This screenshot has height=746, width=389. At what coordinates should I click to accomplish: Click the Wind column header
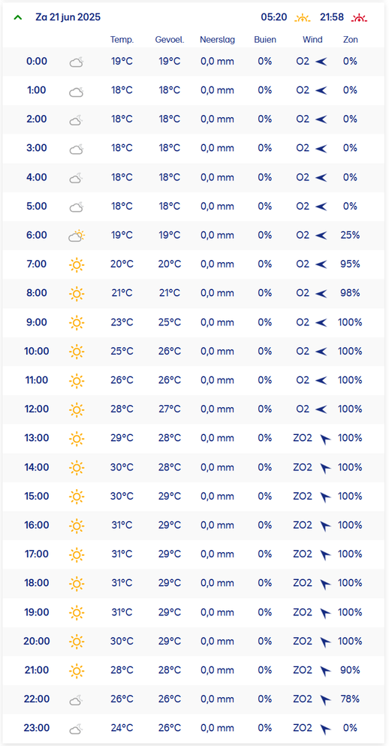click(312, 40)
